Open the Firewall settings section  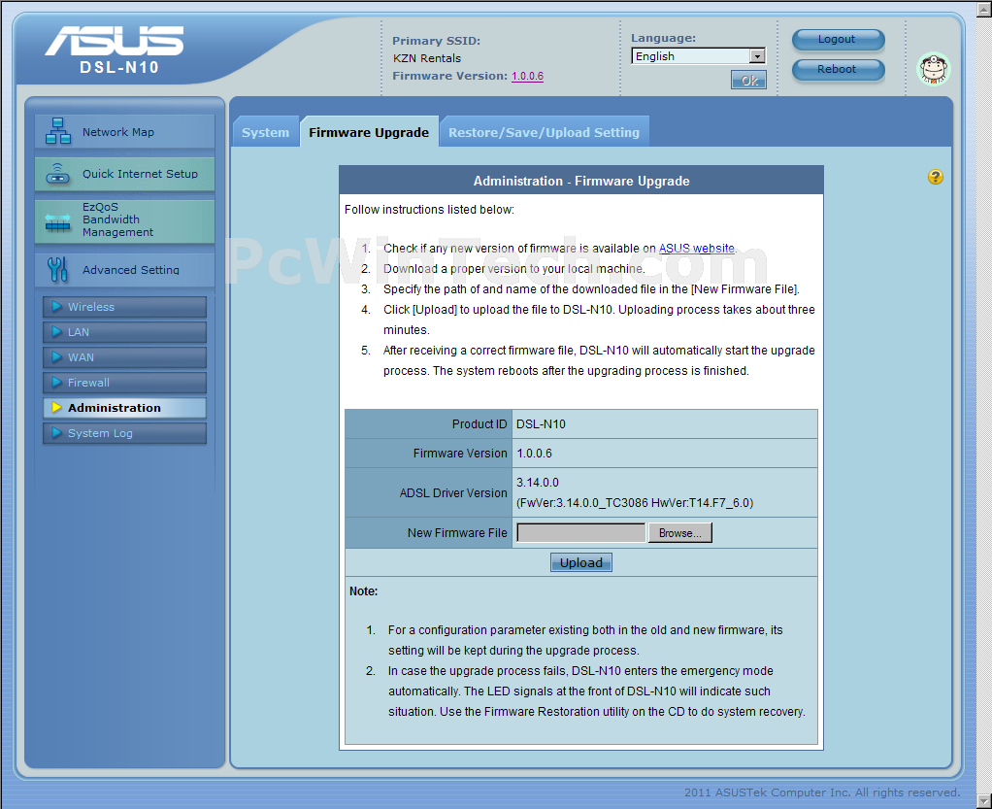pos(124,383)
